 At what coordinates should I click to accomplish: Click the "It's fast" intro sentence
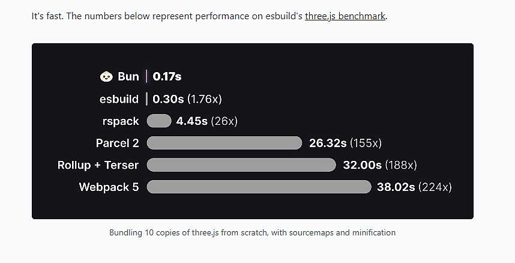[x=209, y=16]
